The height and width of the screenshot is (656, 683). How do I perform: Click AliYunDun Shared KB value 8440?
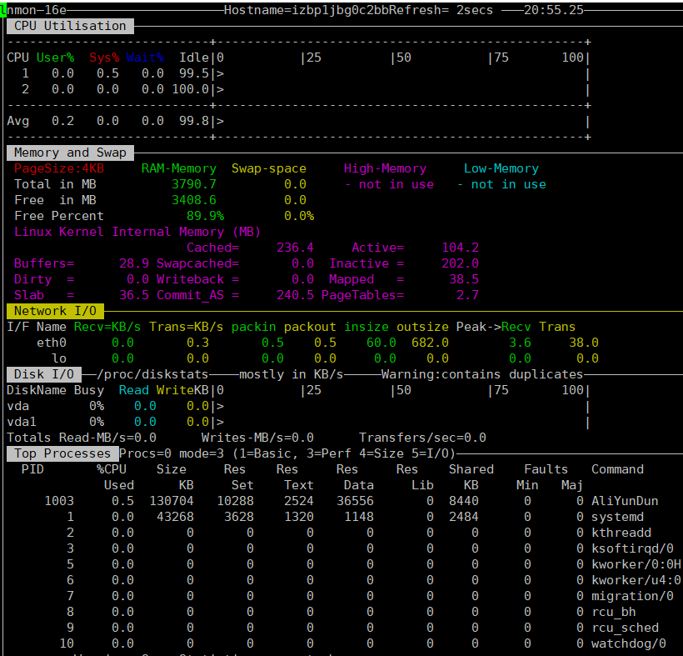coord(464,501)
